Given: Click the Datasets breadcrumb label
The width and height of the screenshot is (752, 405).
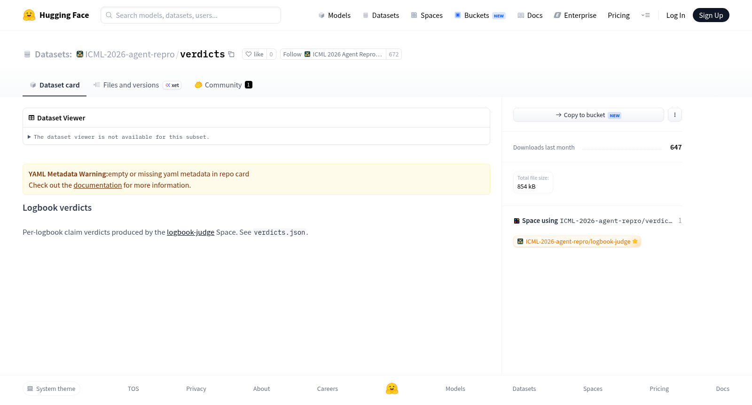Looking at the screenshot, I should click(53, 54).
